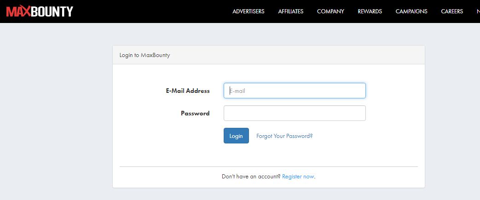Click the Login to MaxBounty panel heading
480x200 pixels.
tap(145, 55)
